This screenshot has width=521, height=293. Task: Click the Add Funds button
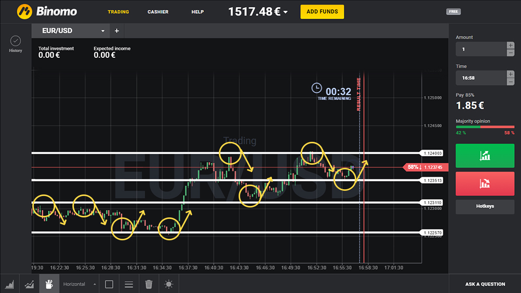pos(322,11)
